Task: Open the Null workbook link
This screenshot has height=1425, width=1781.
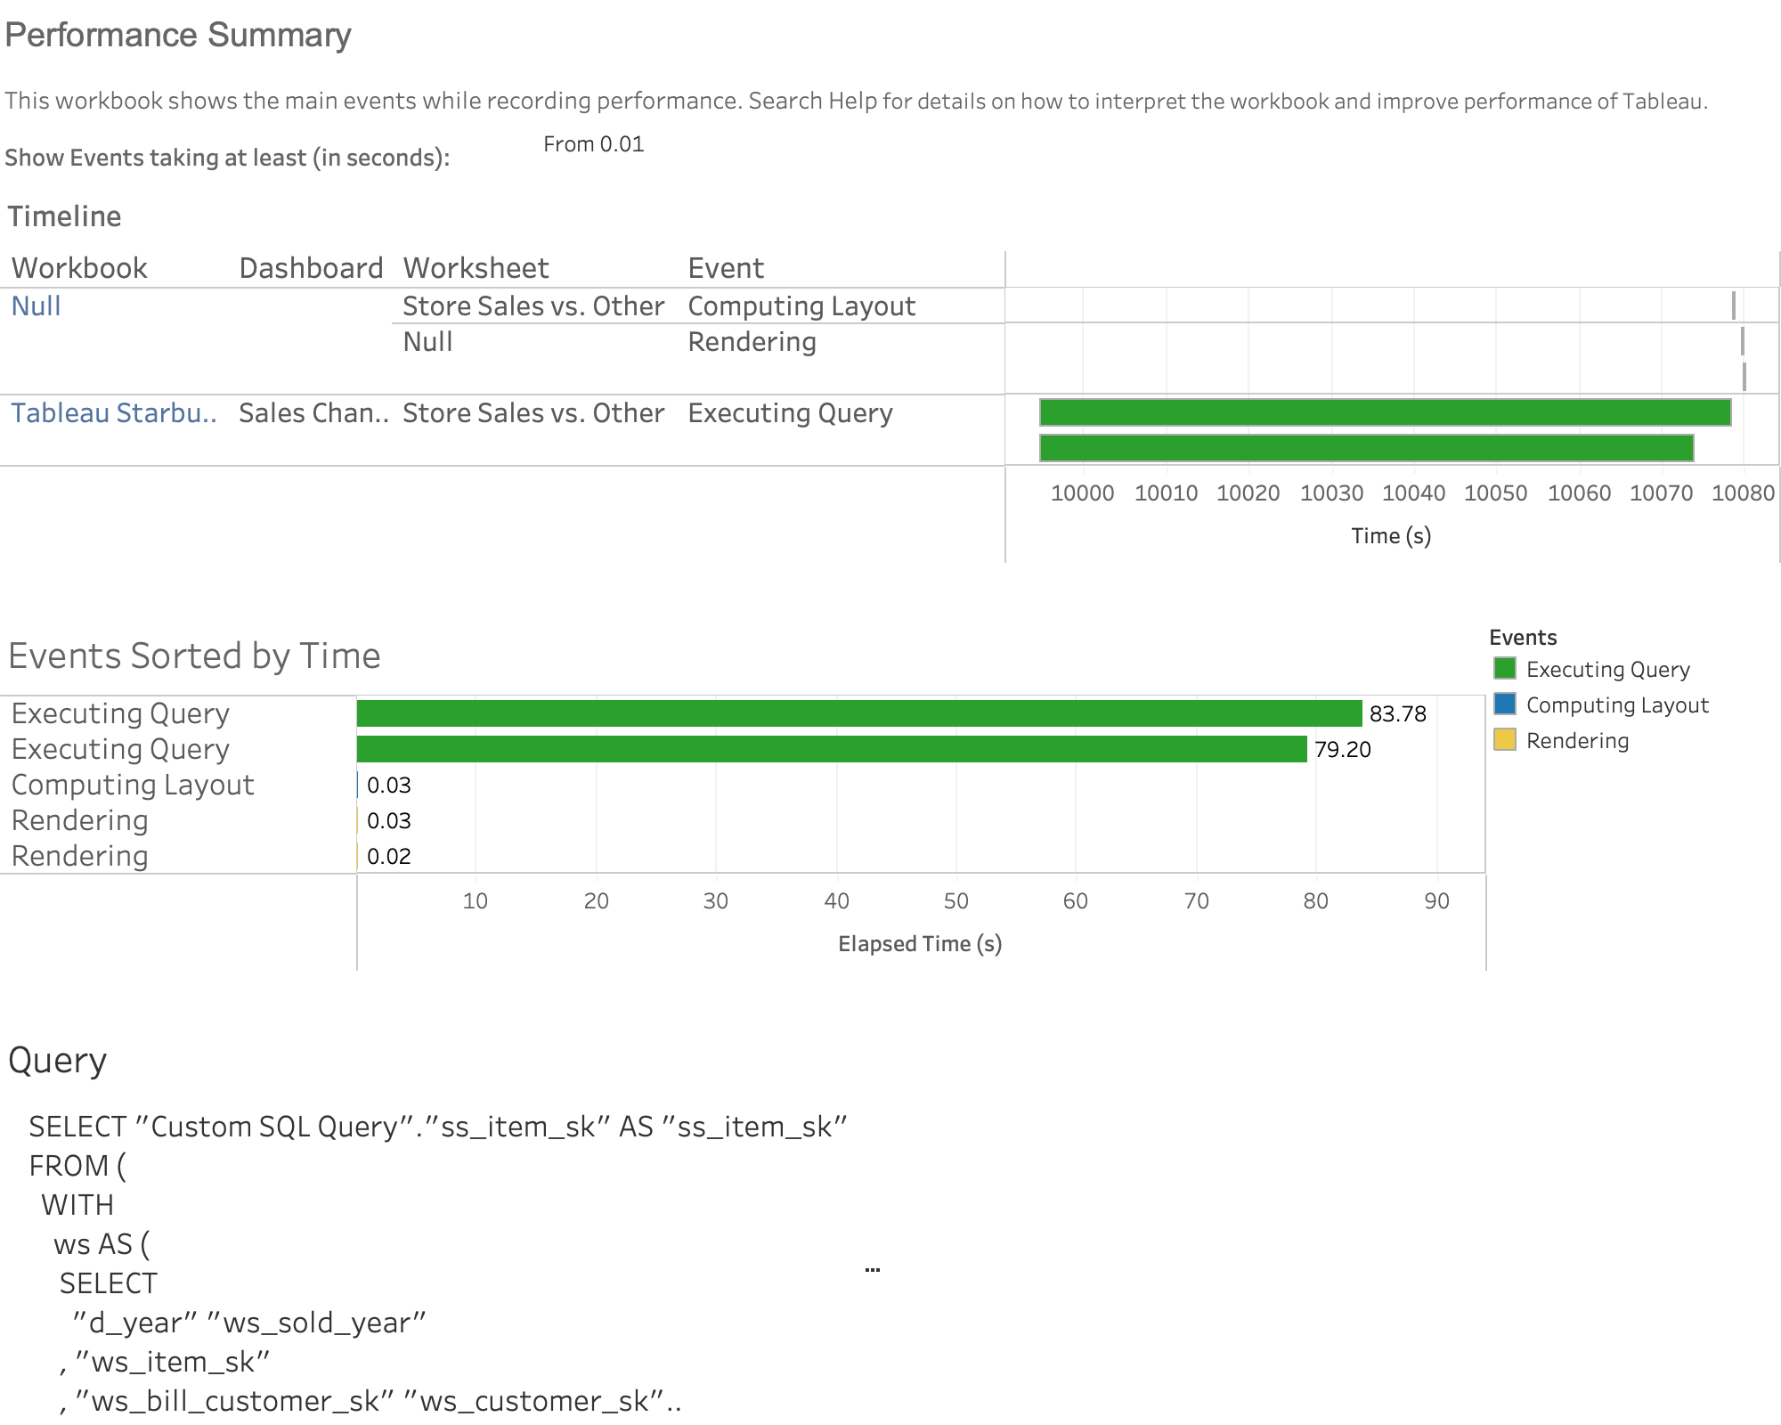Action: (x=36, y=305)
